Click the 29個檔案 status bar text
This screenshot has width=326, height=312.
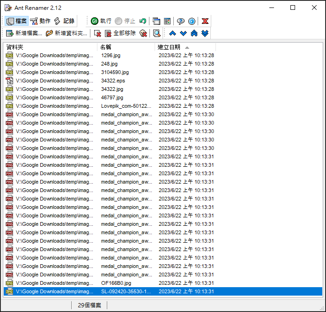pyautogui.click(x=89, y=305)
